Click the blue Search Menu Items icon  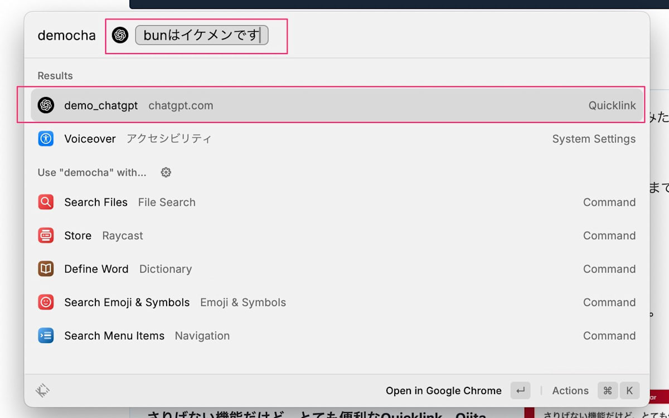[46, 336]
